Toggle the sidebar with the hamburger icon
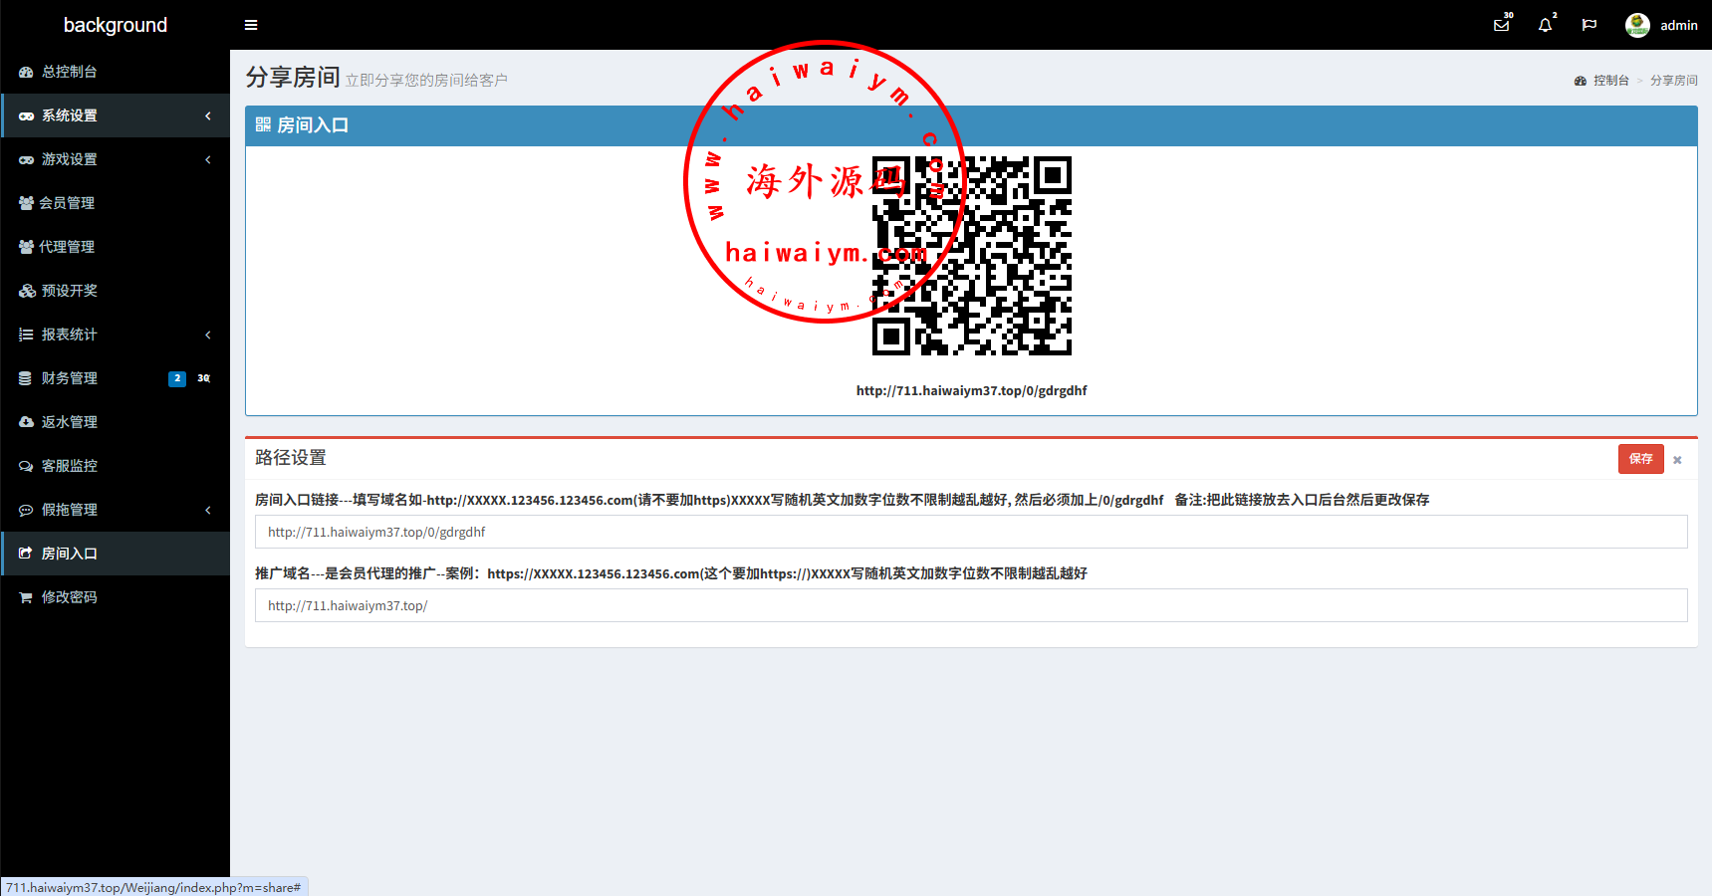Viewport: 1712px width, 896px height. pyautogui.click(x=251, y=25)
